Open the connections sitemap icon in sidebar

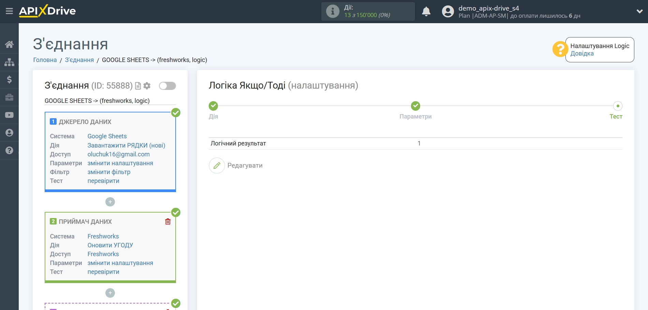tap(9, 62)
